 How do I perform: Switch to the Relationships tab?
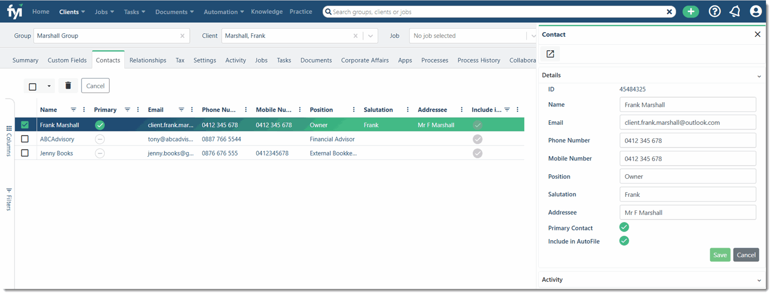click(148, 60)
